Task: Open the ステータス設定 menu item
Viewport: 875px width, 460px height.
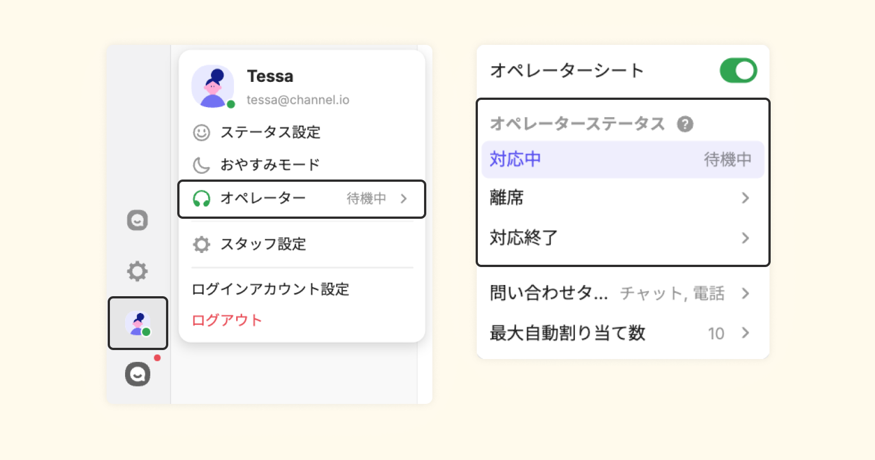Action: pyautogui.click(x=270, y=132)
